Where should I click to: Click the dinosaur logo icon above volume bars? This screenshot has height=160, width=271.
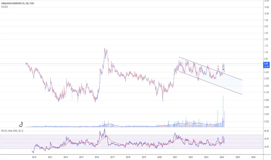(21, 124)
